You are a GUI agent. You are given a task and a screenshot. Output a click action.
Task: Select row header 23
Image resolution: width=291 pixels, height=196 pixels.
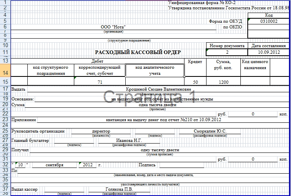pyautogui.click(x=5, y=120)
